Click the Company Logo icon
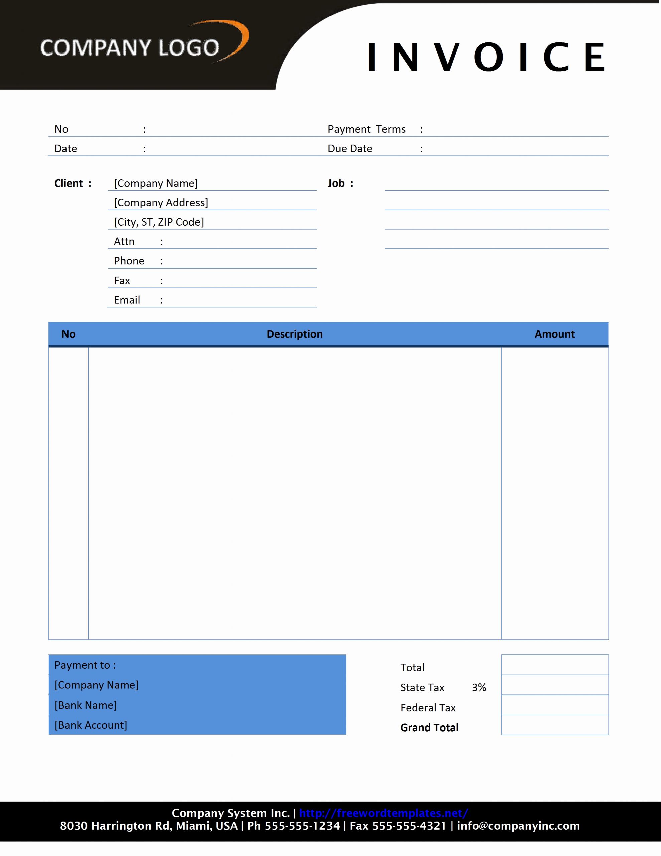 coord(129,39)
